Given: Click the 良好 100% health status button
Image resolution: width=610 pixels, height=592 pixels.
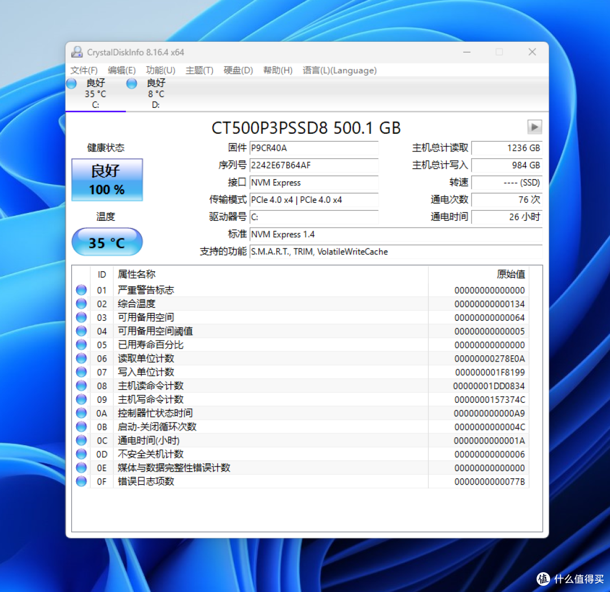Looking at the screenshot, I should [x=107, y=180].
